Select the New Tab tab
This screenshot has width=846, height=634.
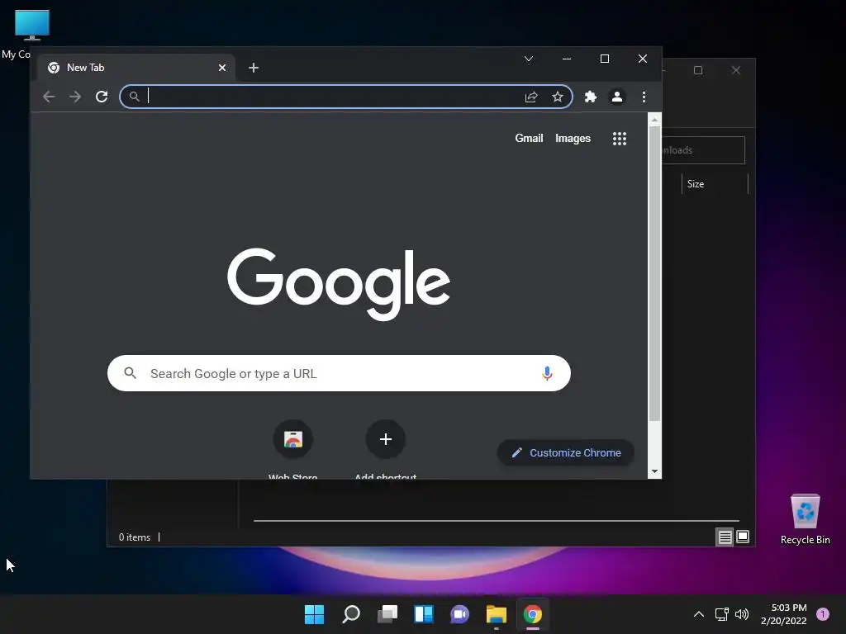click(135, 68)
